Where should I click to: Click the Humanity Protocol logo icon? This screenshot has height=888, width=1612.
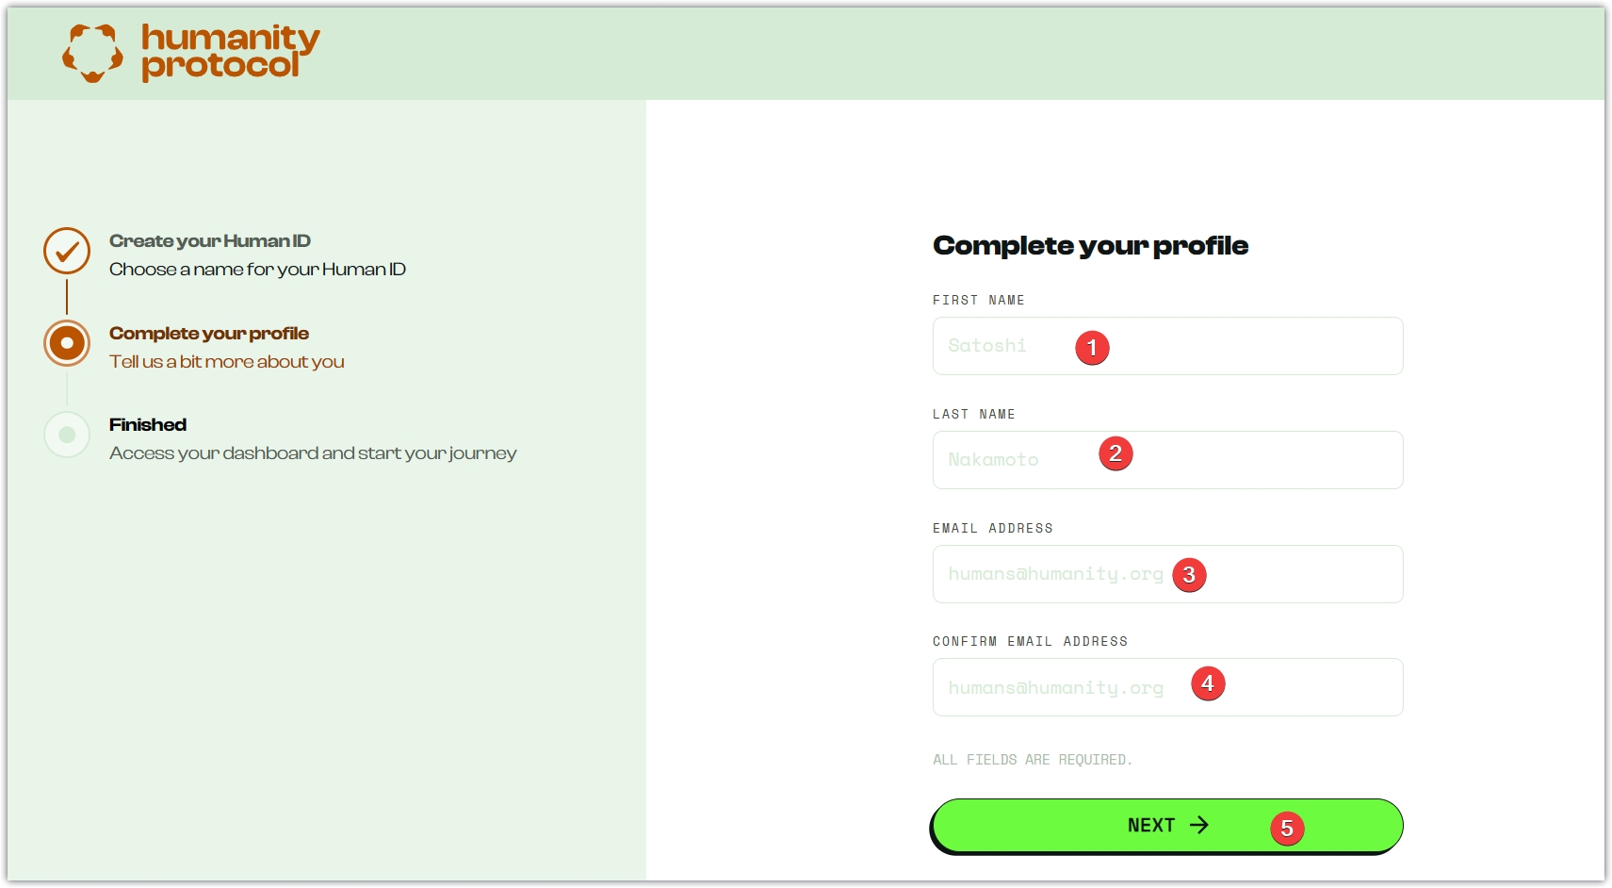click(x=92, y=53)
